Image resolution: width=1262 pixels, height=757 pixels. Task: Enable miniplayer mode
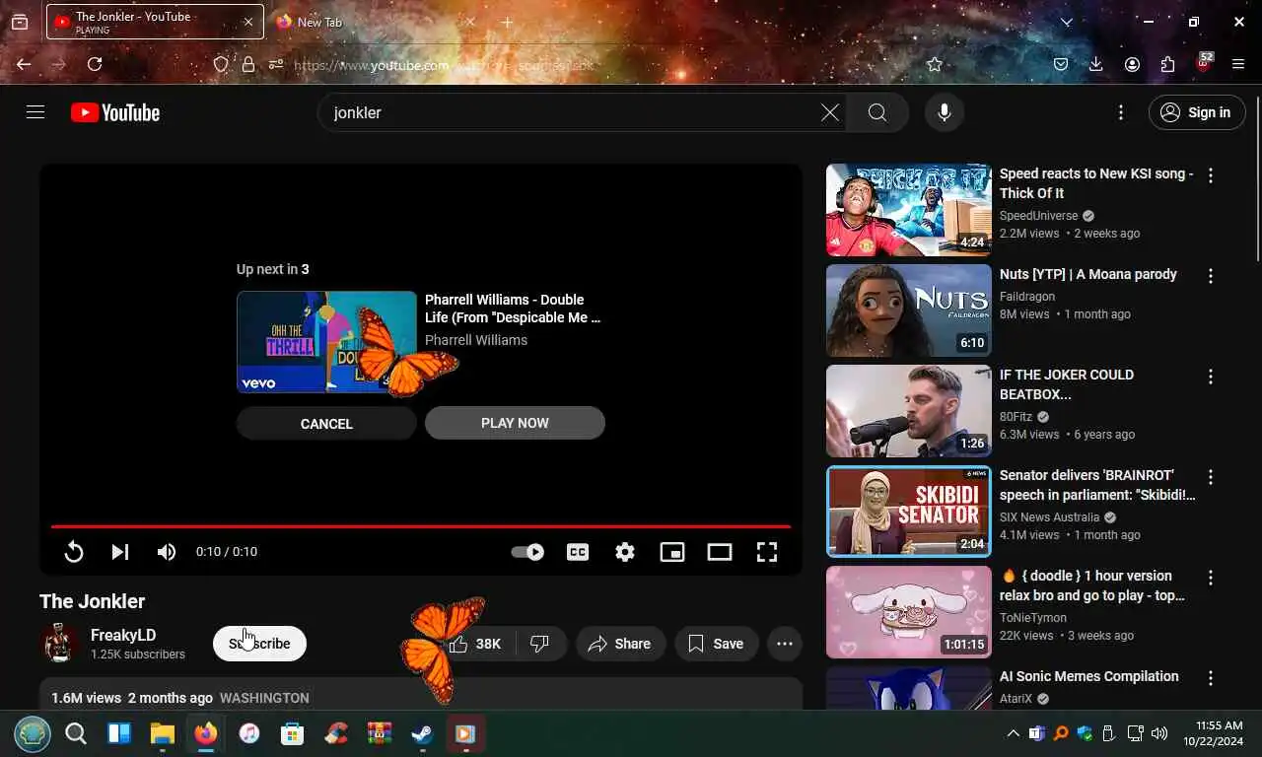672,552
